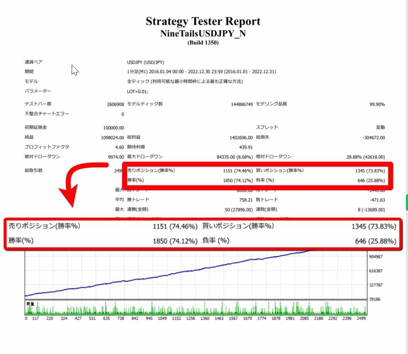The height and width of the screenshot is (354, 408).
Task: Select the 100000.00 initial deposit value
Action: 113,128
